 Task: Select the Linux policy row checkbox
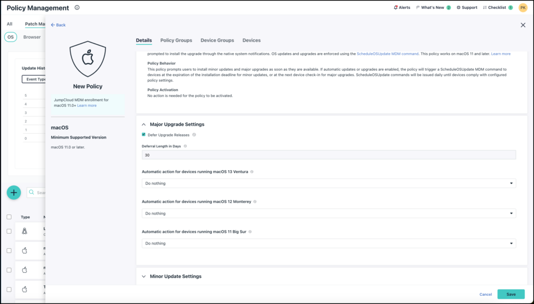9,231
